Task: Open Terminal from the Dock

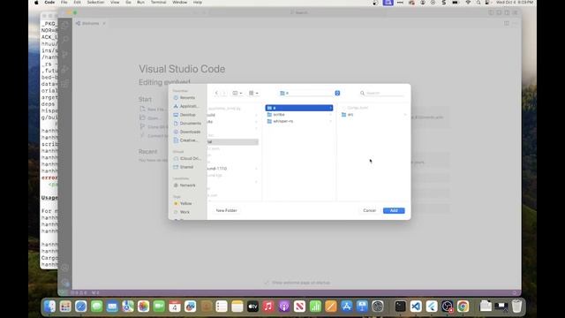Action: (x=400, y=307)
